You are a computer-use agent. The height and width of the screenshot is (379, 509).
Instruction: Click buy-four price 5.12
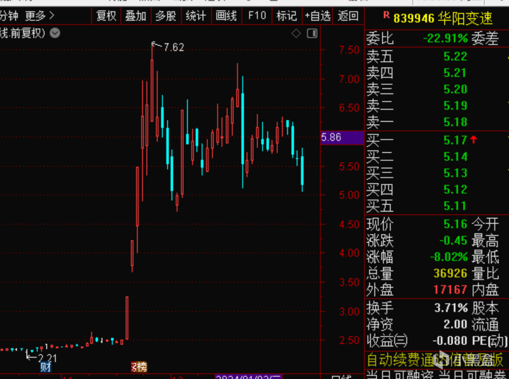coord(455,189)
